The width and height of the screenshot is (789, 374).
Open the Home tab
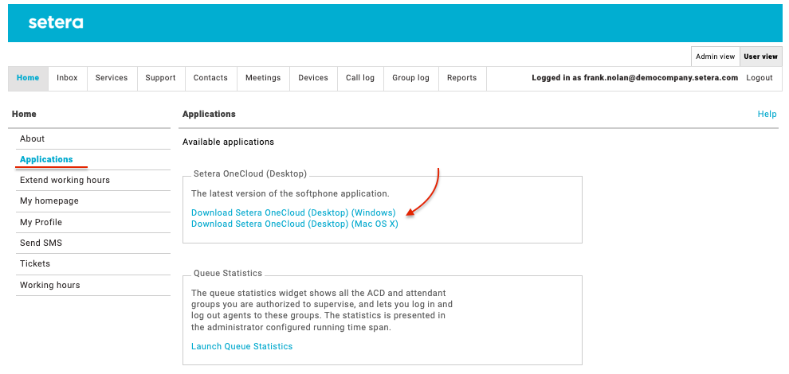pyautogui.click(x=28, y=78)
